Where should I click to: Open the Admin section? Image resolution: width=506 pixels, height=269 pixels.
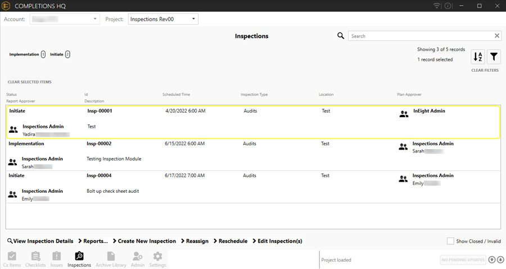137,259
